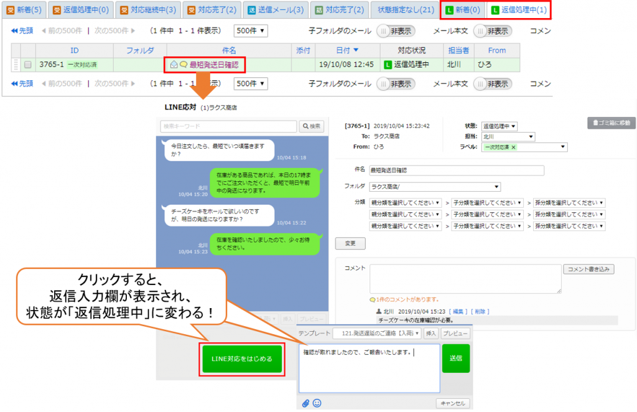The width and height of the screenshot is (637, 412).
Task: Click the green LINE icon in 対応状況 cell
Action: pyautogui.click(x=388, y=65)
